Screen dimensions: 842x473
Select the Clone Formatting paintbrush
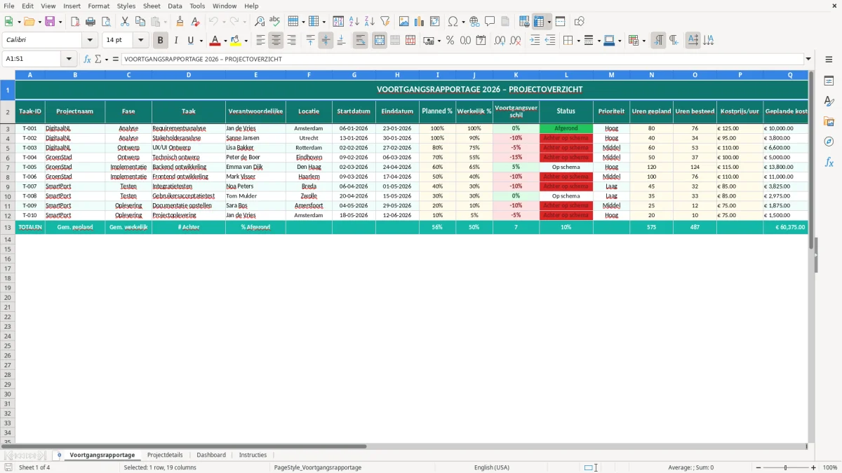click(180, 22)
